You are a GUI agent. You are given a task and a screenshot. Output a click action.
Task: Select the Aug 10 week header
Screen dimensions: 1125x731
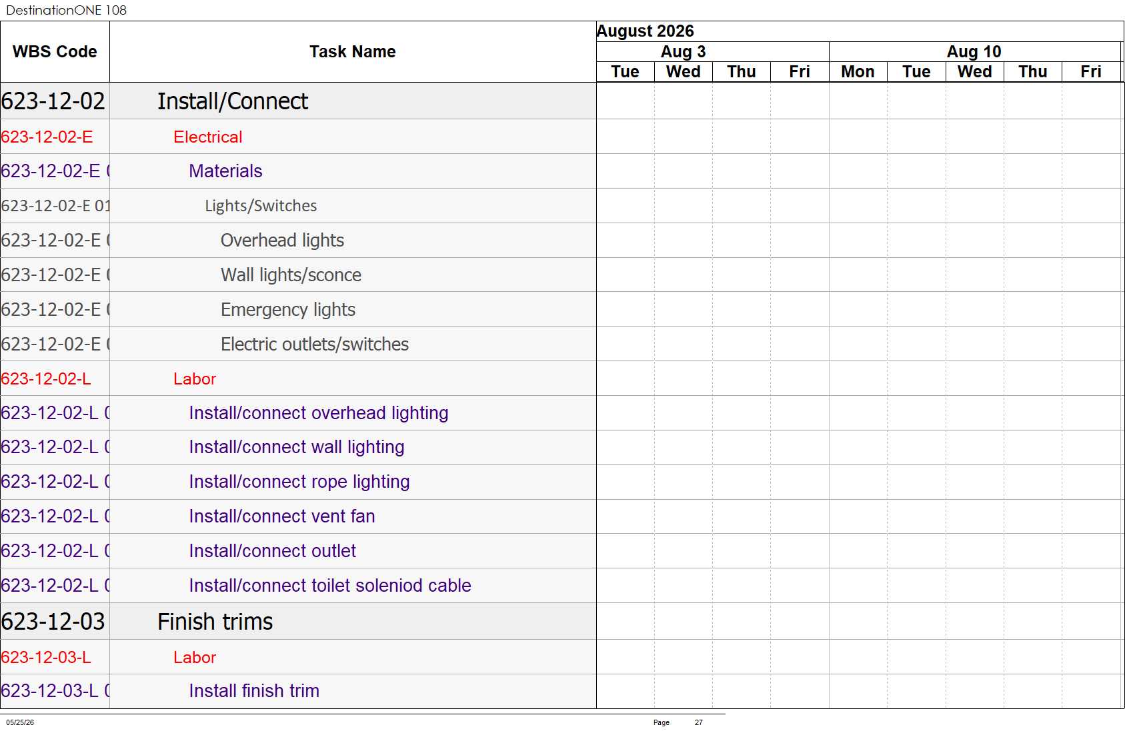click(974, 52)
